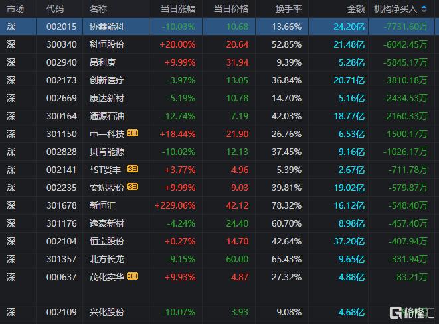Click stock code 002015
The width and height of the screenshot is (439, 324).
coord(62,27)
